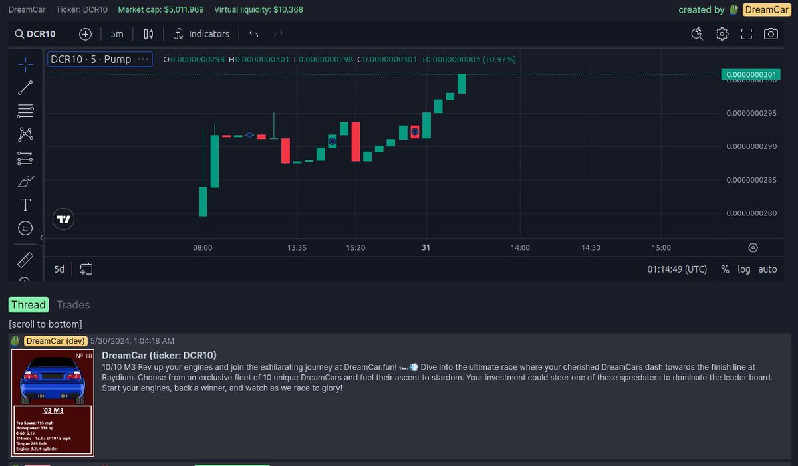Open DreamCar creator profile link at top
The image size is (798, 466).
tap(766, 9)
